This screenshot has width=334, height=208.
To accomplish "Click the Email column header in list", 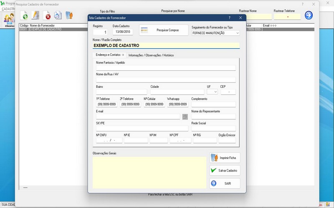I will [269, 25].
